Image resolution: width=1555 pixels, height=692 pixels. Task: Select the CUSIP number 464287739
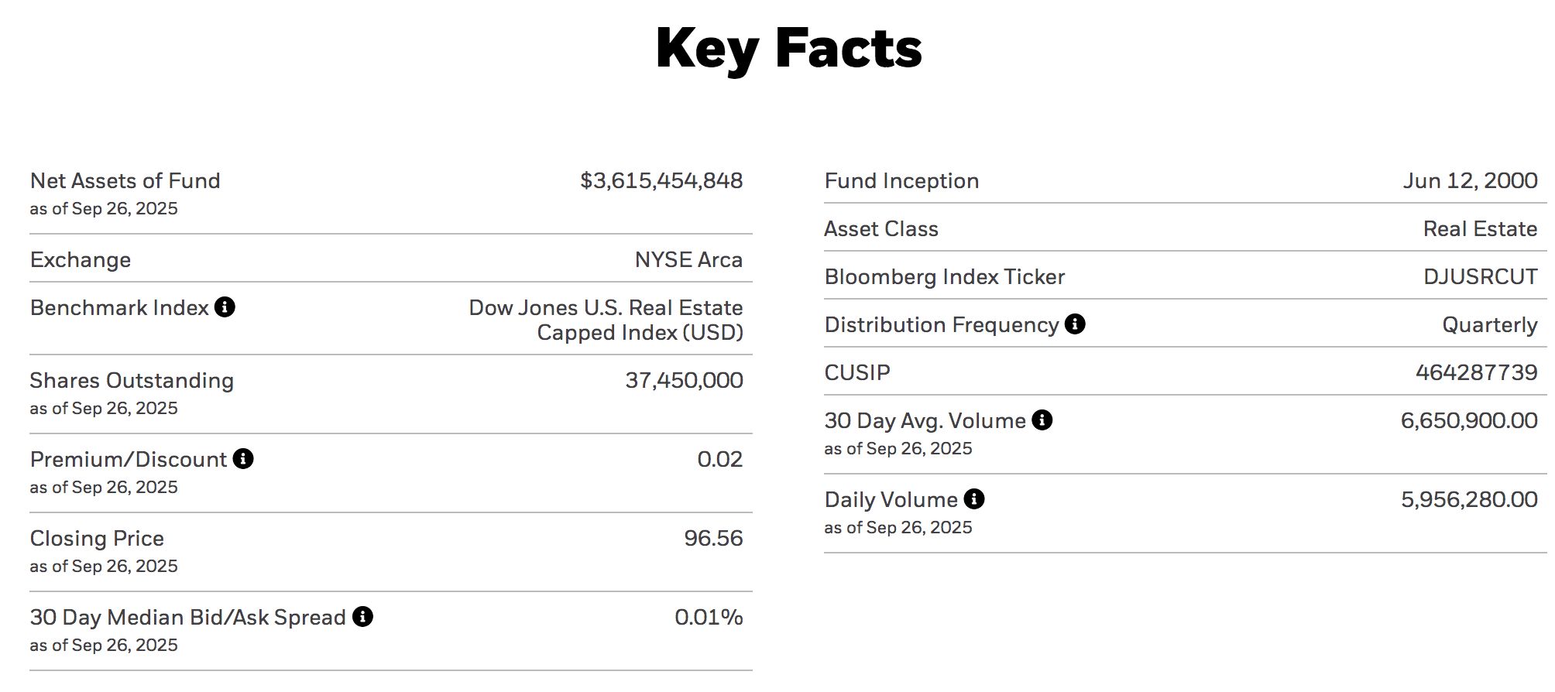pyautogui.click(x=1476, y=373)
